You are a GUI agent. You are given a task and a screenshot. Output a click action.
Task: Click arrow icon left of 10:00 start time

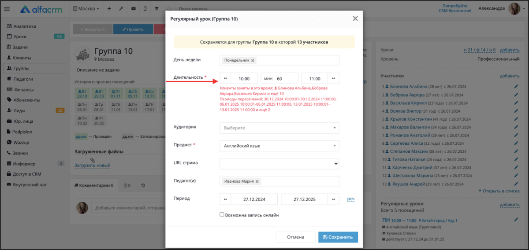(225, 78)
